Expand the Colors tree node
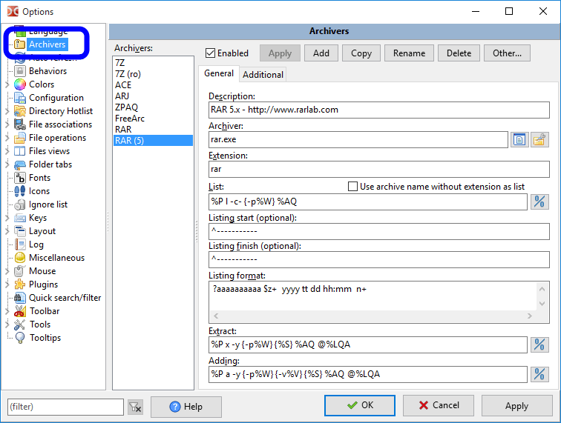Image resolution: width=561 pixels, height=423 pixels. [7, 84]
